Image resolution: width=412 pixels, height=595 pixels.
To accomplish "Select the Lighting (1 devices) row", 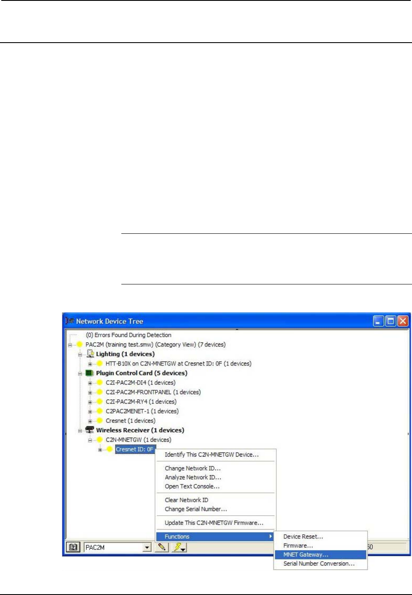I will (x=125, y=354).
